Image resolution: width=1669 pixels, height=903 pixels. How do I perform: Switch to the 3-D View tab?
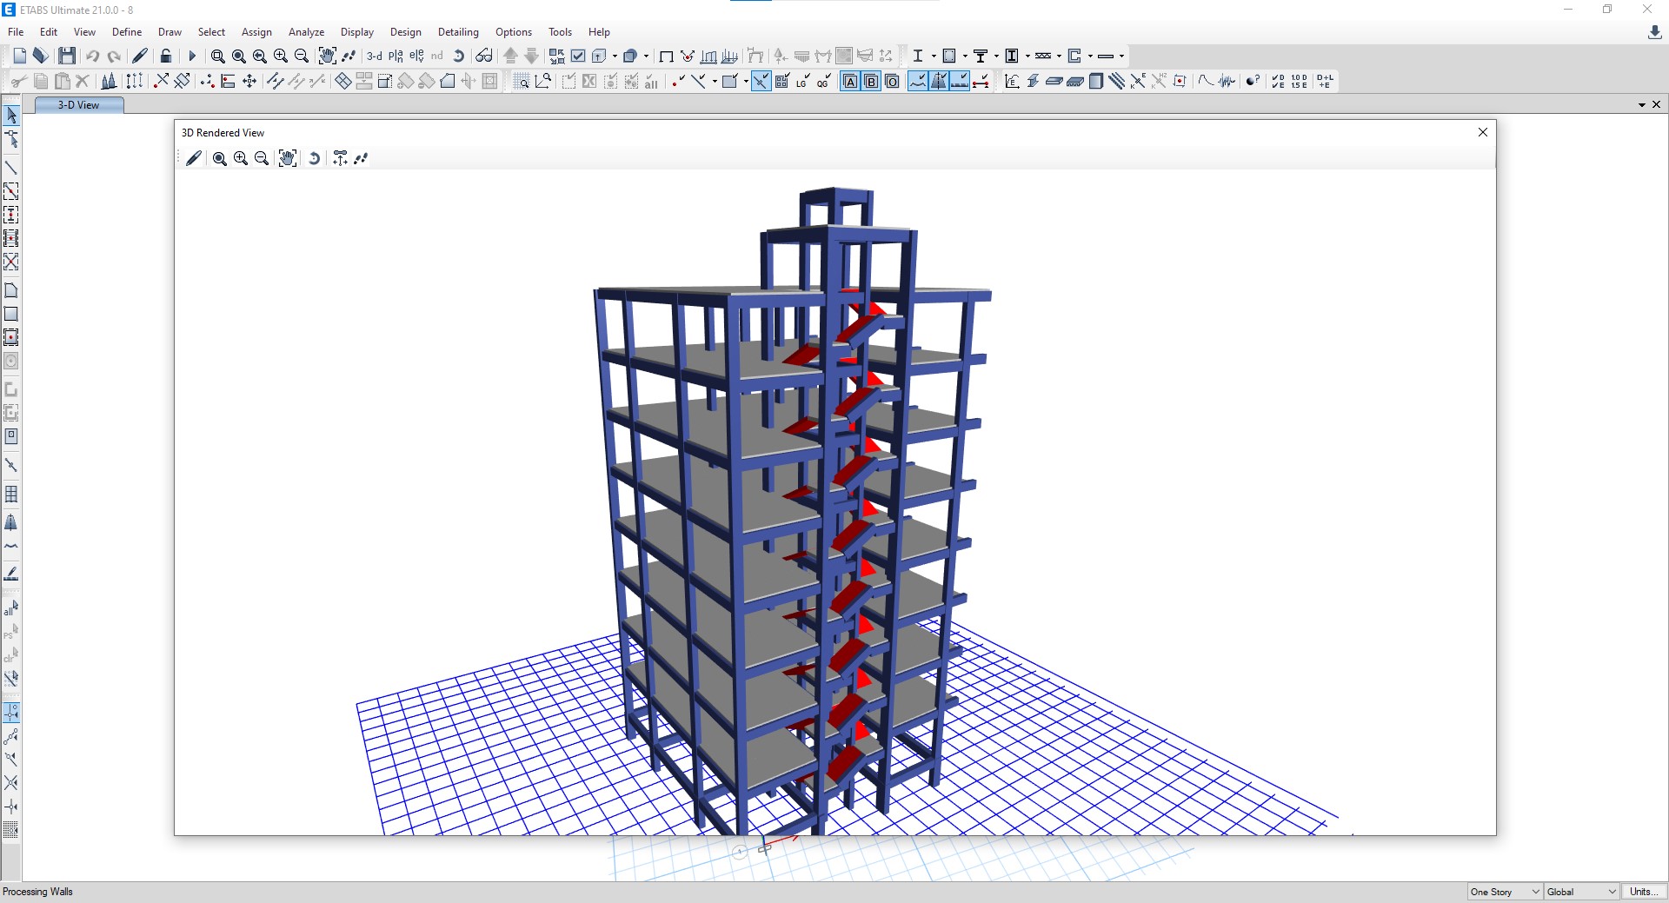point(78,105)
